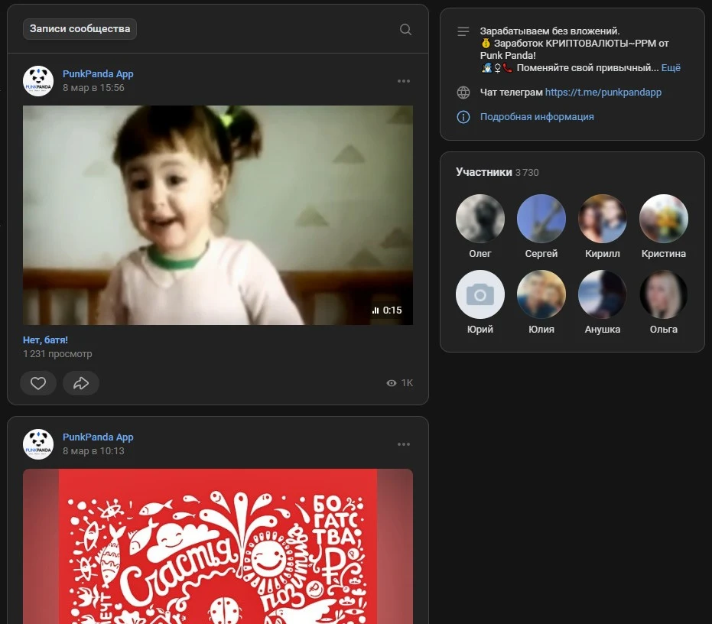Open member Анушка's avatar
Screen dimensions: 712x624
(x=603, y=294)
